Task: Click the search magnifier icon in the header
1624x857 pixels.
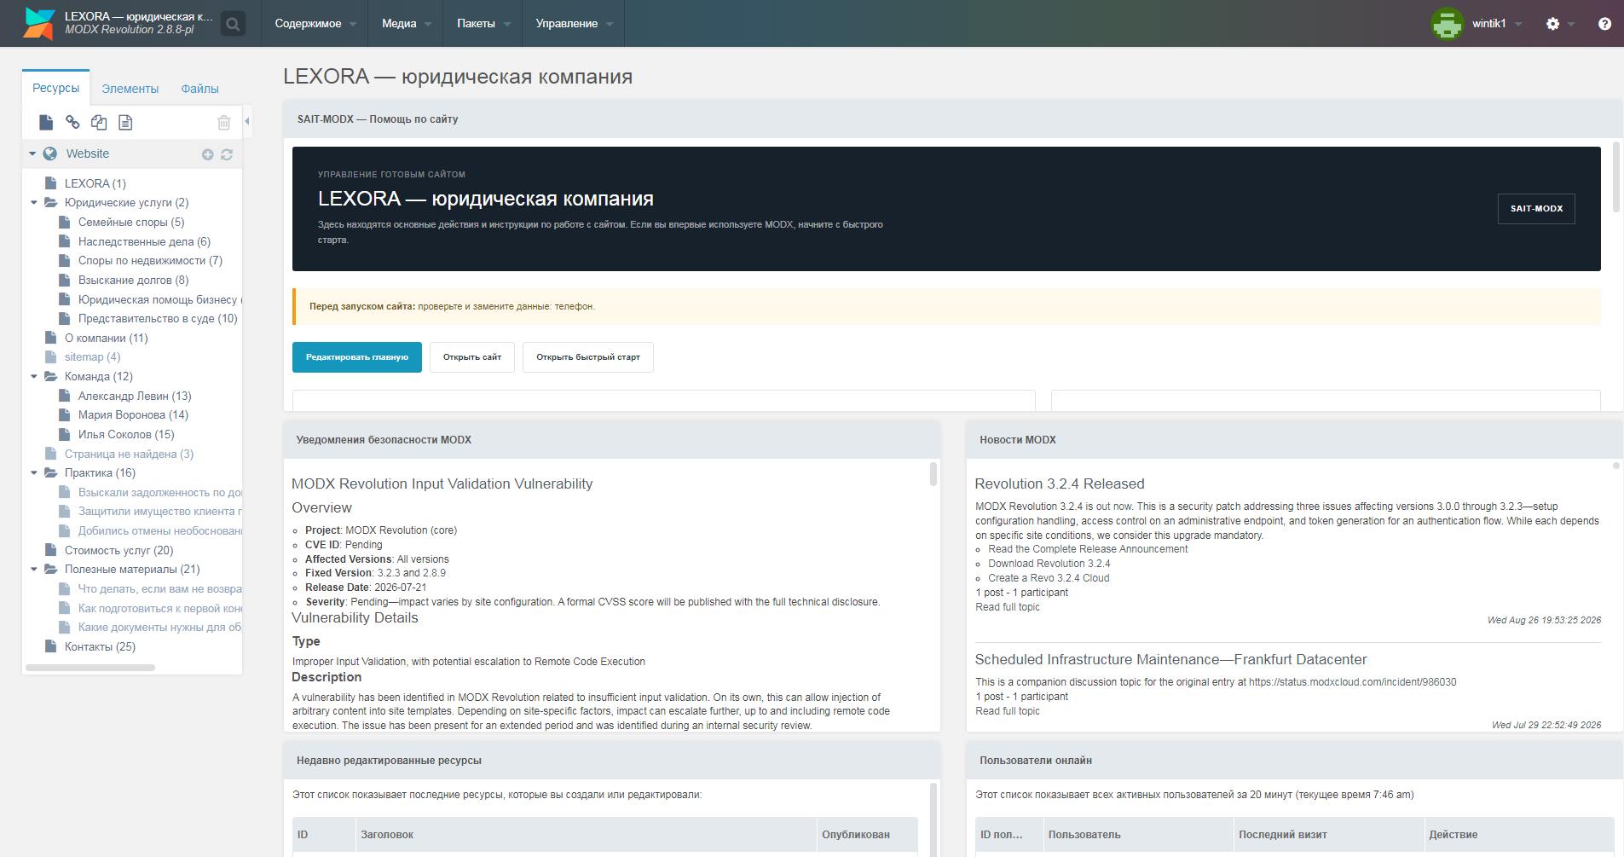Action: click(233, 24)
